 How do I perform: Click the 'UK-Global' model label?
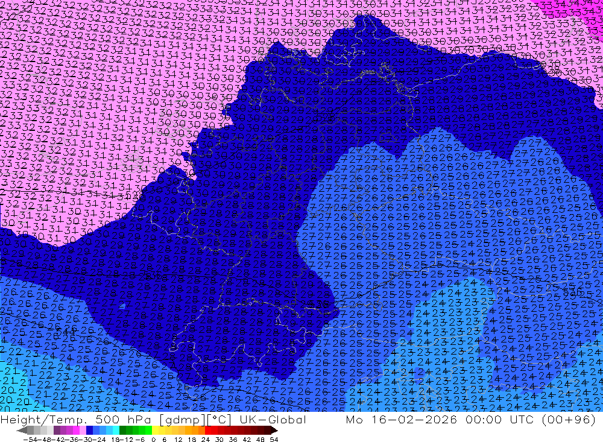click(273, 418)
